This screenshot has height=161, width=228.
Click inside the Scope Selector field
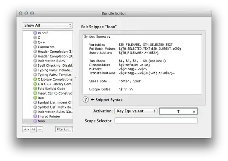(x=156, y=121)
